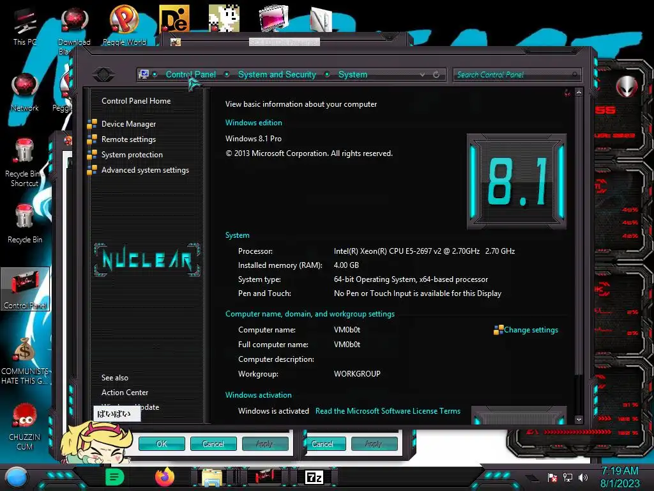The height and width of the screenshot is (491, 654).
Task: Click Apply in the second background dialog
Action: [374, 444]
